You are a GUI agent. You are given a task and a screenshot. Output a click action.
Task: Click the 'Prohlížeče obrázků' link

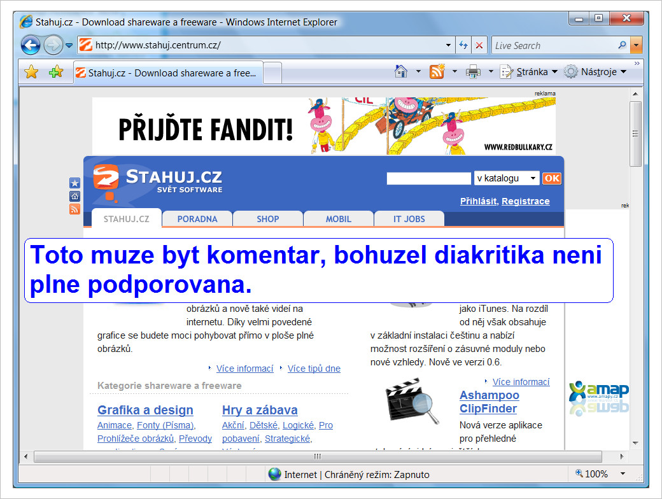pyautogui.click(x=136, y=439)
